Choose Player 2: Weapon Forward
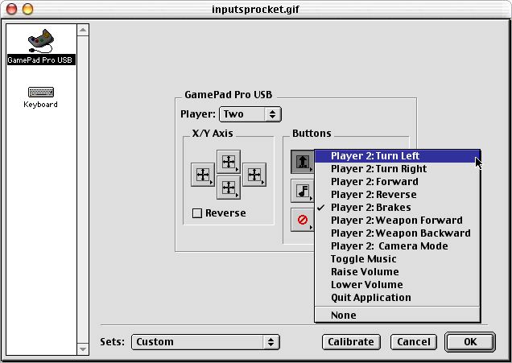512x363 pixels. pyautogui.click(x=397, y=221)
